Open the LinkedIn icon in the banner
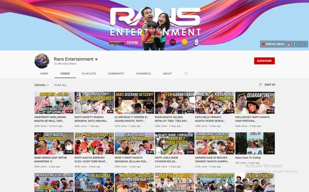 pyautogui.click(x=300, y=44)
